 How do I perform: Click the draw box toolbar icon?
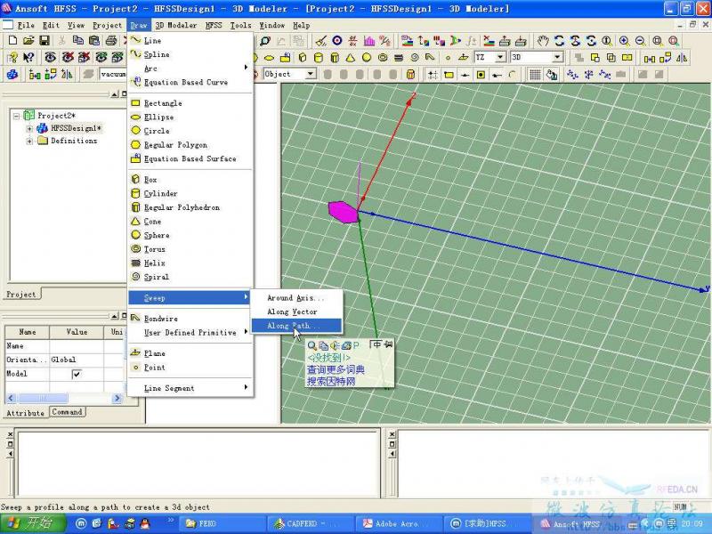click(303, 58)
